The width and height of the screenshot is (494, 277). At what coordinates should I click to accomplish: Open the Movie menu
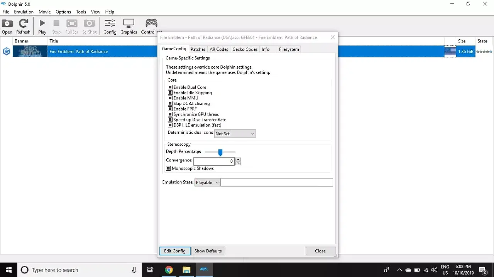click(45, 12)
